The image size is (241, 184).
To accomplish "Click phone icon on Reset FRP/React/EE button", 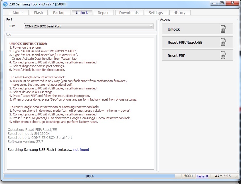I will [224, 42].
